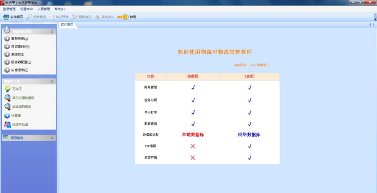Screen dimensions: 377x193
Task: Click the 功能 column header
Action: tap(151, 77)
